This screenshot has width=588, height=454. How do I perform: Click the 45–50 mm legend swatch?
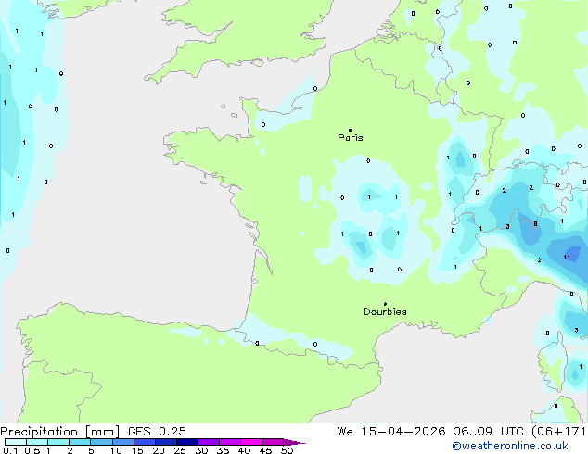click(x=273, y=442)
